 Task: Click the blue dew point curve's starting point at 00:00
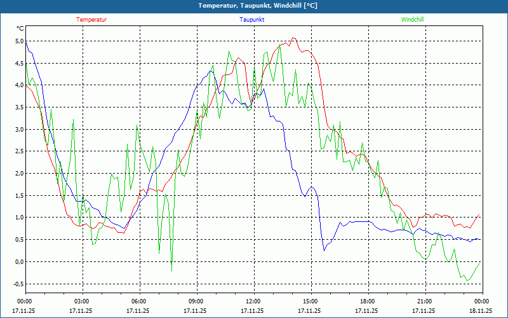26,43
